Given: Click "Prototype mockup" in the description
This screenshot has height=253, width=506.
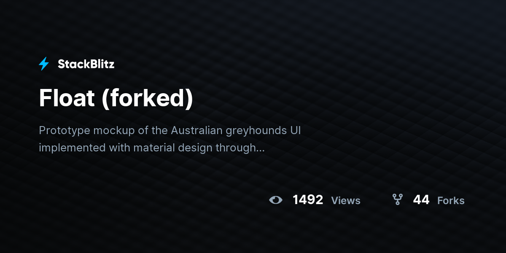Looking at the screenshot, I should pos(85,131).
